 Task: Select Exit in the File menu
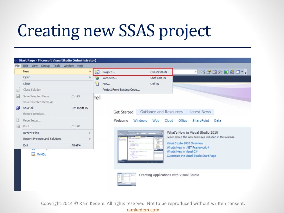click(x=54, y=145)
